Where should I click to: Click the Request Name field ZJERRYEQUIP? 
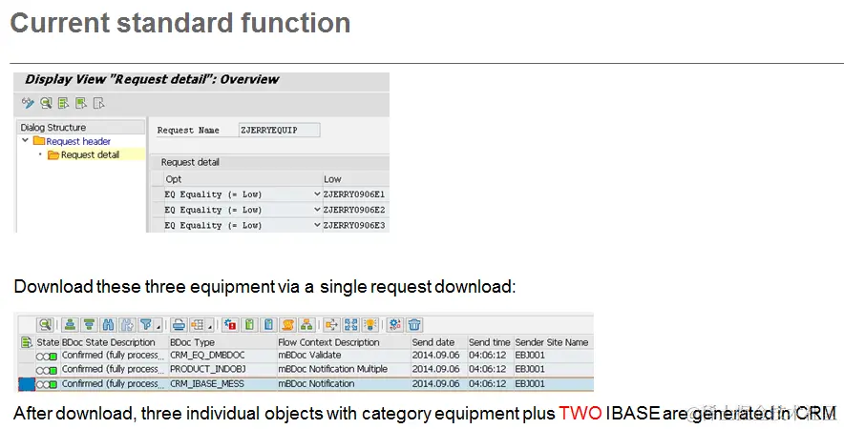pyautogui.click(x=279, y=130)
